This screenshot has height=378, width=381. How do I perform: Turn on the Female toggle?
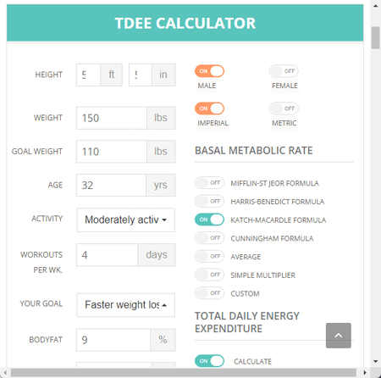[x=284, y=71]
